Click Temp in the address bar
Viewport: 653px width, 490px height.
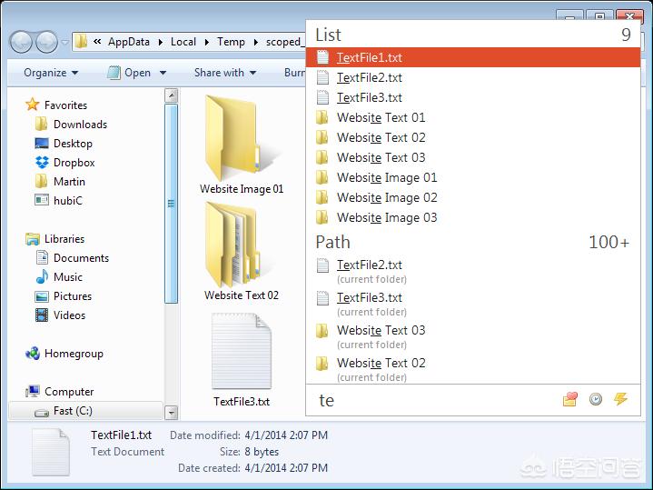[x=231, y=42]
